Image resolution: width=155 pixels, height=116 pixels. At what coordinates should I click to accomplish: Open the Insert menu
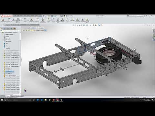click(x=25, y=16)
